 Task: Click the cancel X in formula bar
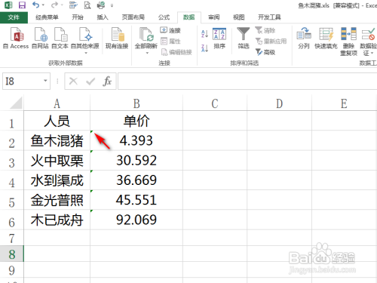pyautogui.click(x=73, y=81)
